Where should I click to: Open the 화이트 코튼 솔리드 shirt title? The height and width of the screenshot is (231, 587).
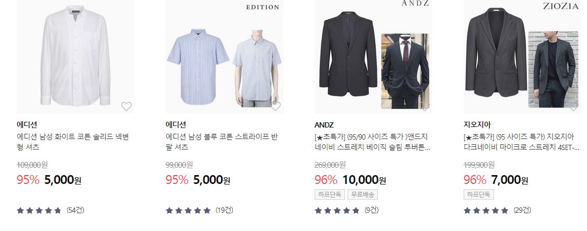pos(73,142)
